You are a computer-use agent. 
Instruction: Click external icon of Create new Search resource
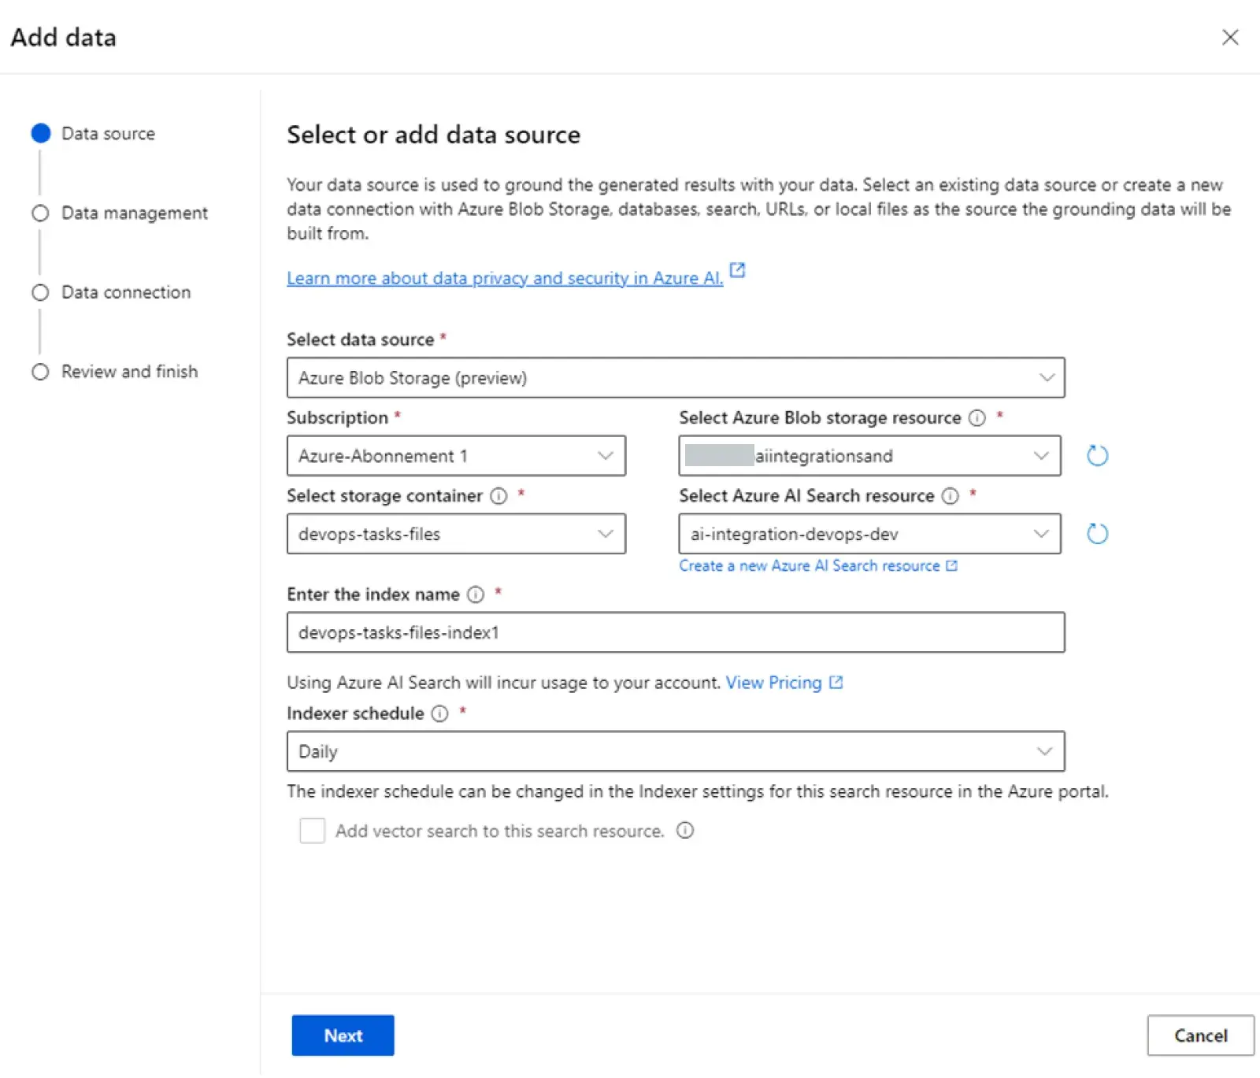[951, 565]
